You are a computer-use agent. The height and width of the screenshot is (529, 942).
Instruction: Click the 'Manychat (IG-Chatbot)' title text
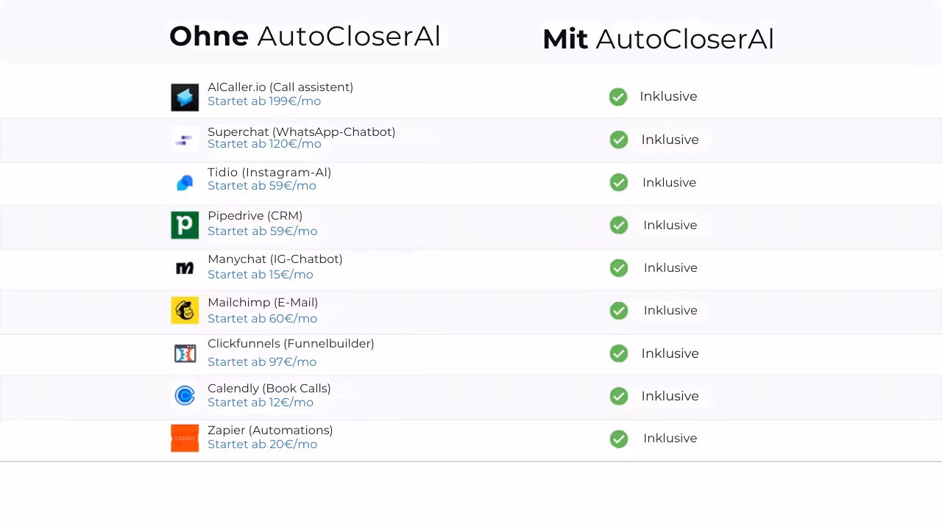coord(275,259)
